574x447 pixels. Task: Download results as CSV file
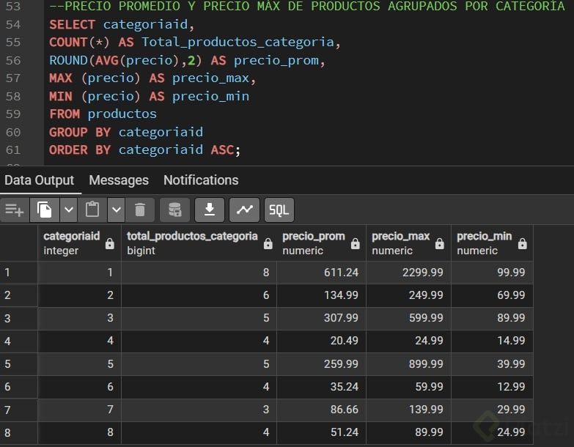pos(209,210)
